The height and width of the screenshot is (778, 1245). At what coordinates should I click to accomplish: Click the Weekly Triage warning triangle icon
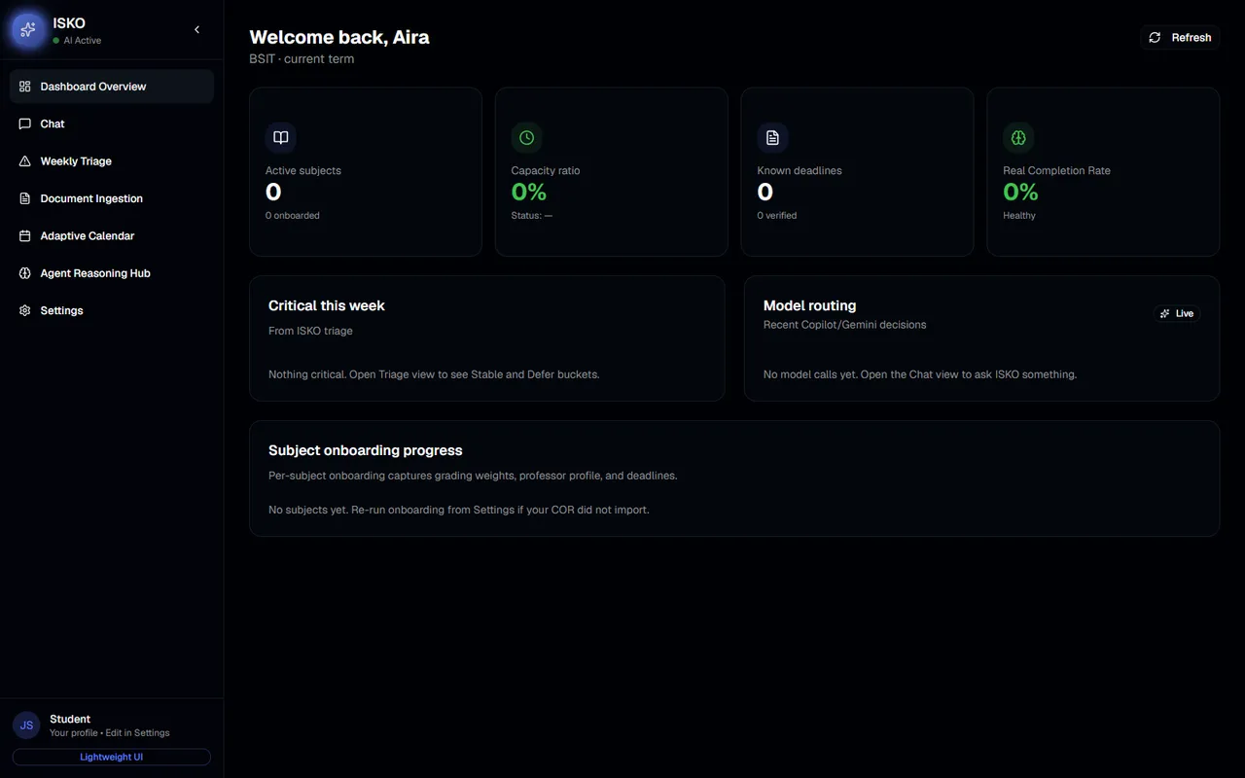25,161
